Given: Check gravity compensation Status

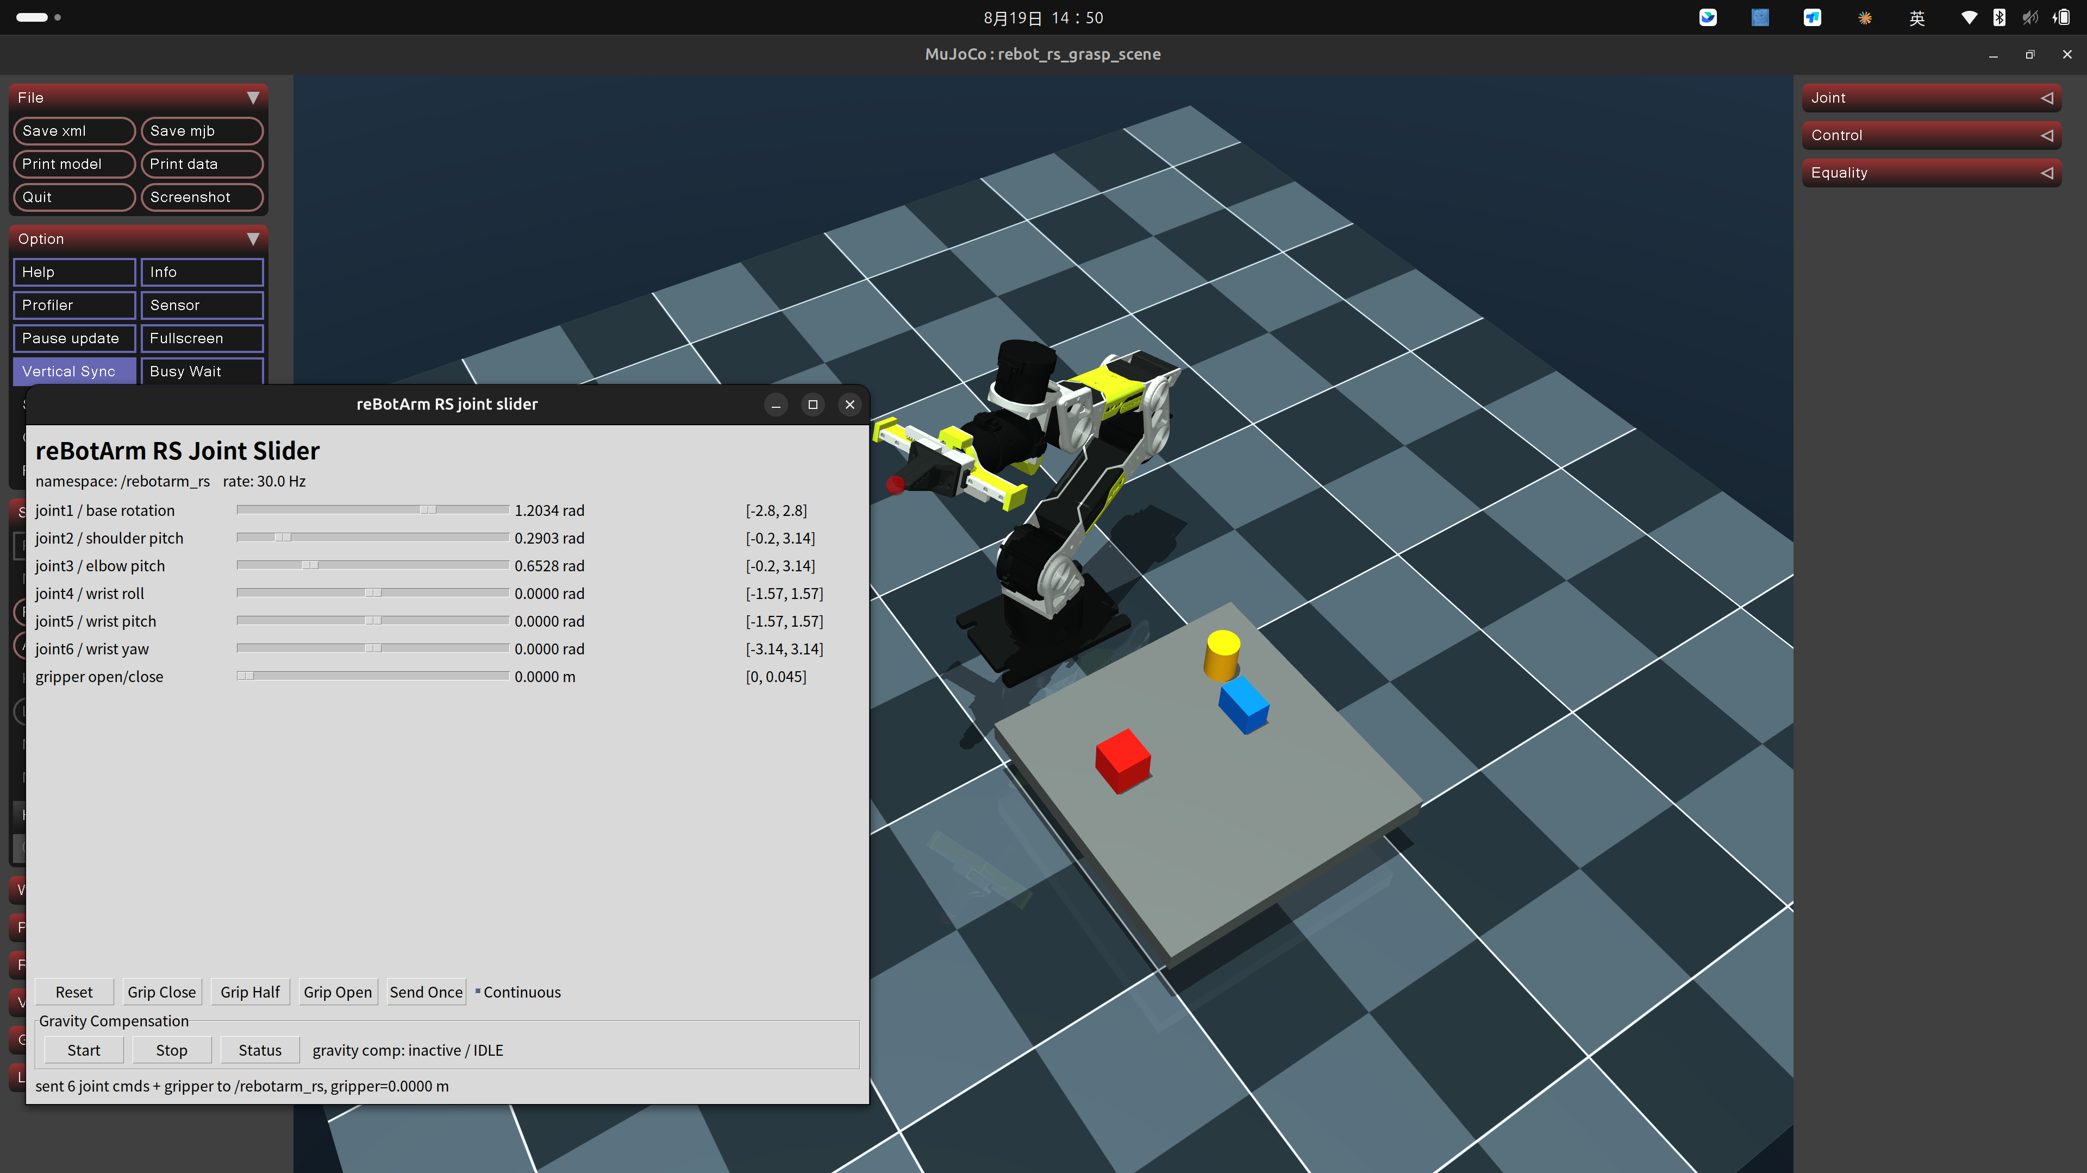Looking at the screenshot, I should coord(260,1050).
